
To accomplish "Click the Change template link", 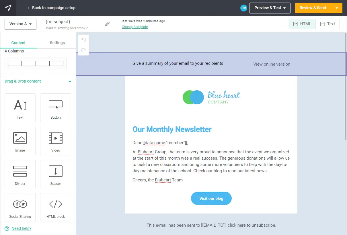I will pyautogui.click(x=135, y=27).
